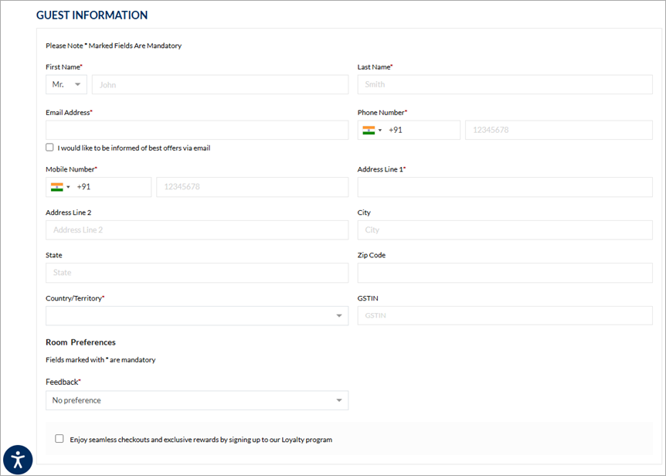Click the 'GSTIN' label text
The image size is (666, 476).
(x=368, y=298)
